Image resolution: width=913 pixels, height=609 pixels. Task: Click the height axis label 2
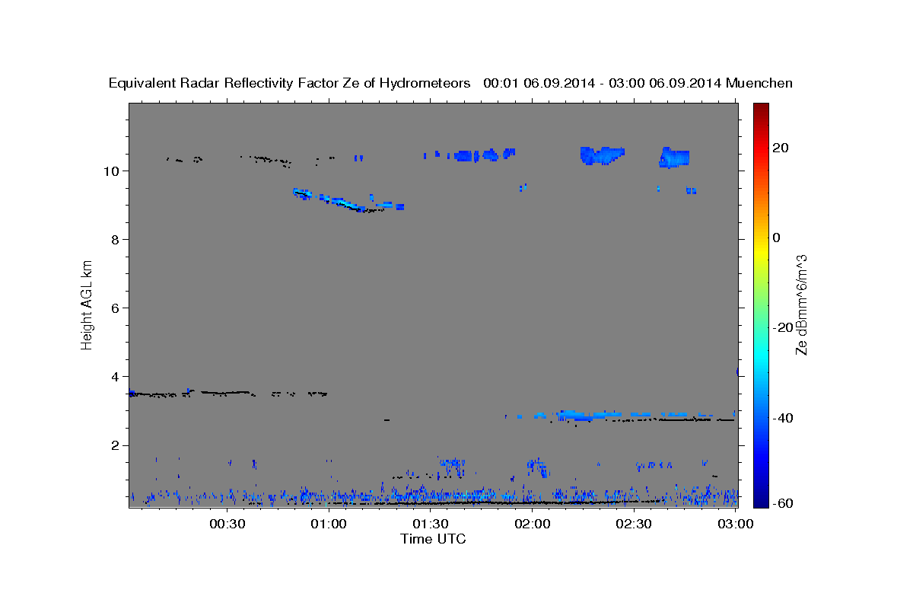point(115,445)
